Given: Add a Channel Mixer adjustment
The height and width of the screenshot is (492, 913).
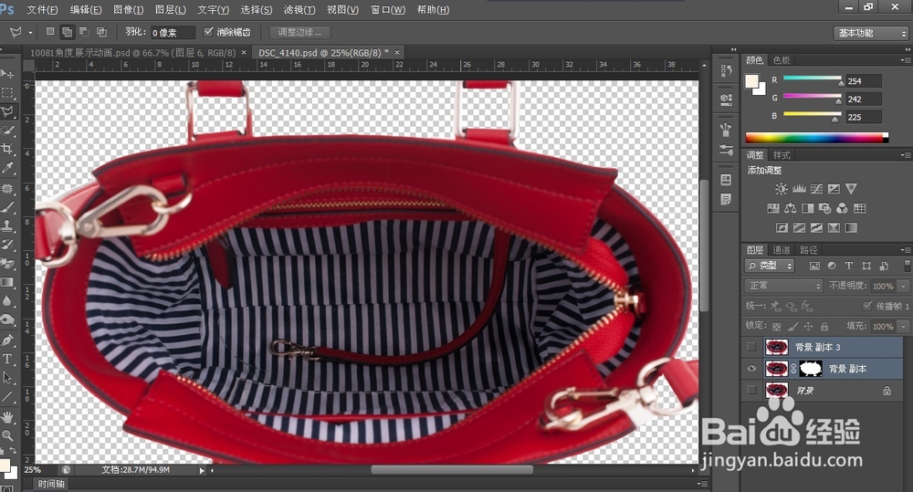Looking at the screenshot, I should (x=842, y=208).
